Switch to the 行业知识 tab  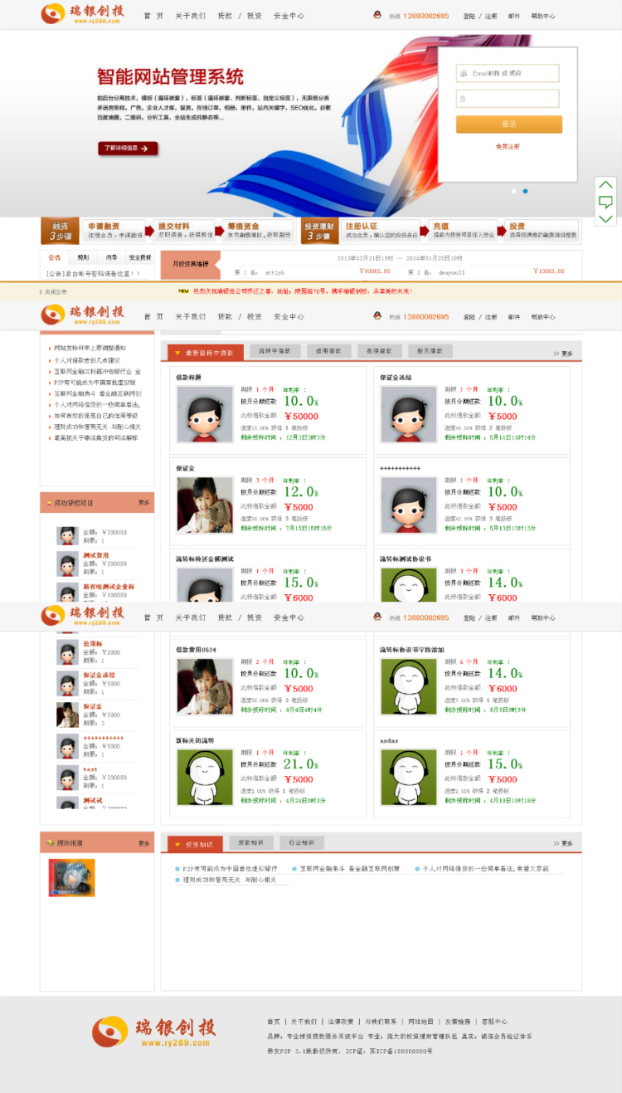(x=301, y=842)
